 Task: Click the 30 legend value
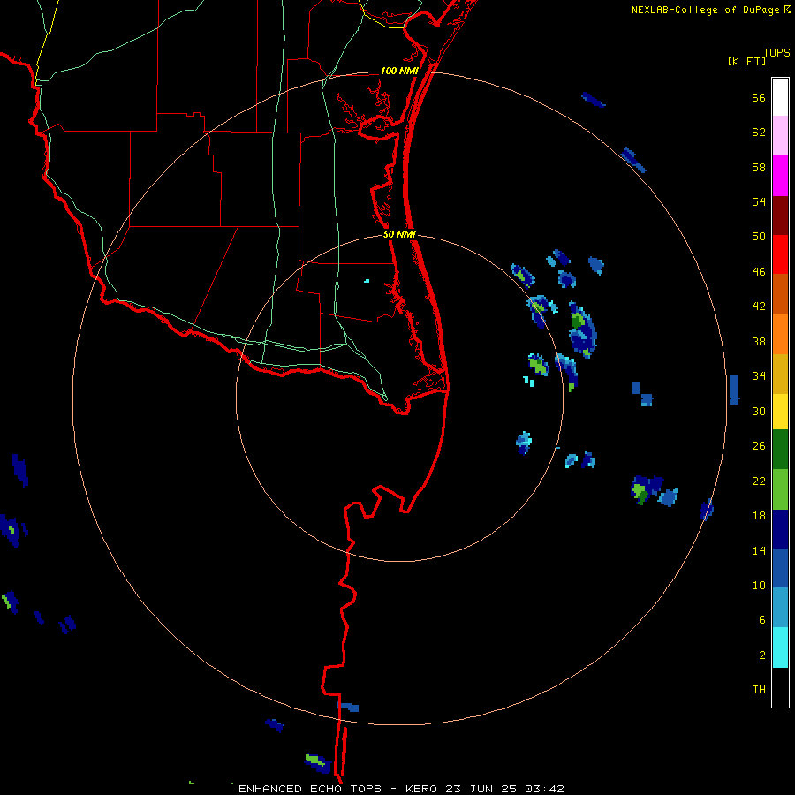click(x=759, y=411)
